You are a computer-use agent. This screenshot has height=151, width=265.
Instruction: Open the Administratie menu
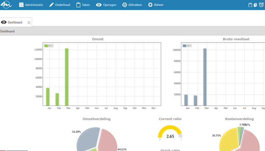click(31, 5)
